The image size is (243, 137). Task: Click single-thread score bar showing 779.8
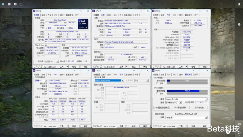[187, 81]
